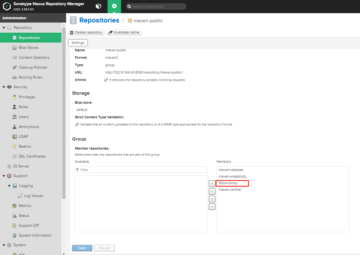Viewport: 360px width, 255px height.
Task: Click the Users icon in sidebar
Action: 15,117
